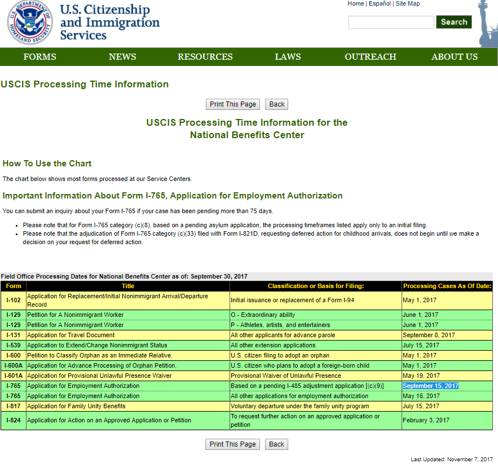498x468 pixels.
Task: Open the Site Map link
Action: point(408,3)
